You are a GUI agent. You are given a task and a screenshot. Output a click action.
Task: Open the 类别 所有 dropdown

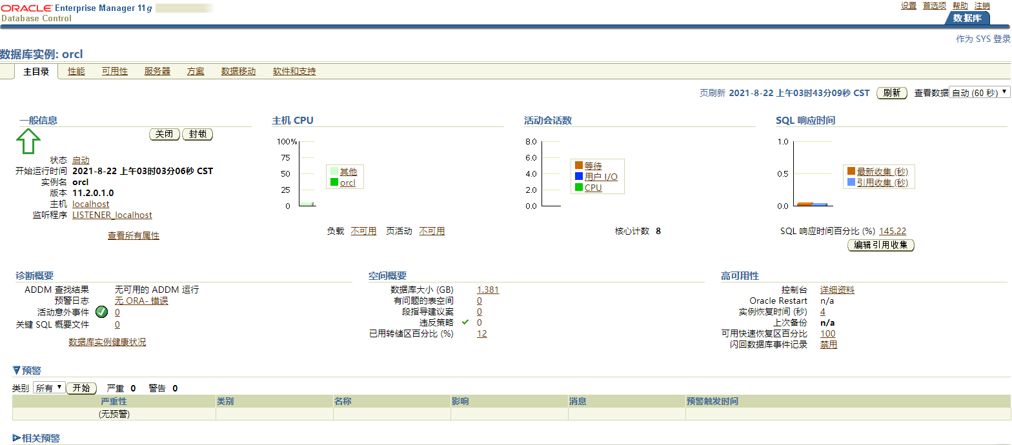(x=49, y=388)
